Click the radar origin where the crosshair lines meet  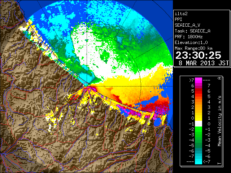click(87, 86)
